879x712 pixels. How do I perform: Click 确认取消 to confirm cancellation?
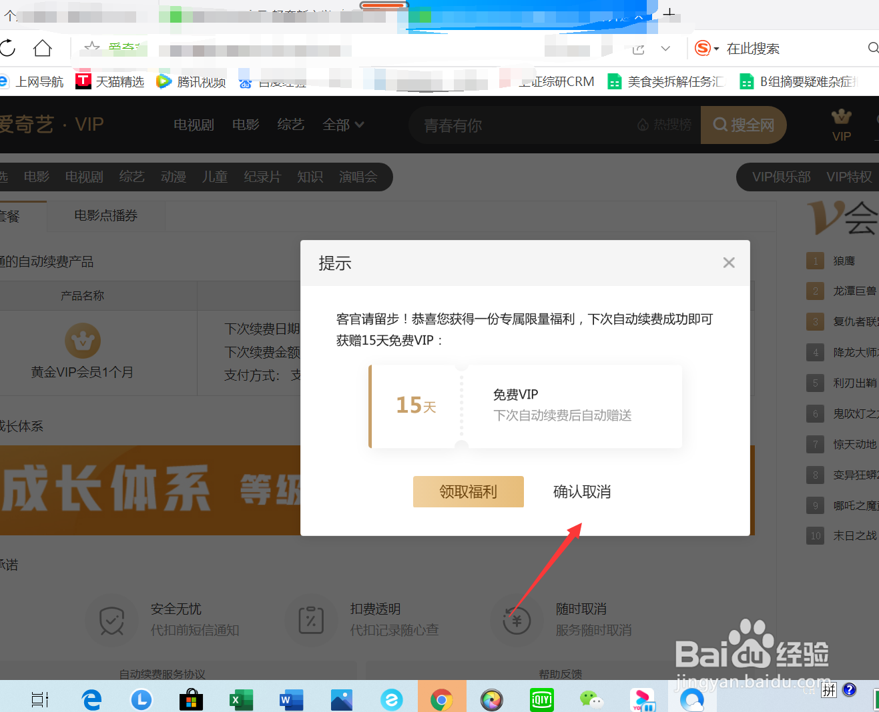[x=582, y=492]
